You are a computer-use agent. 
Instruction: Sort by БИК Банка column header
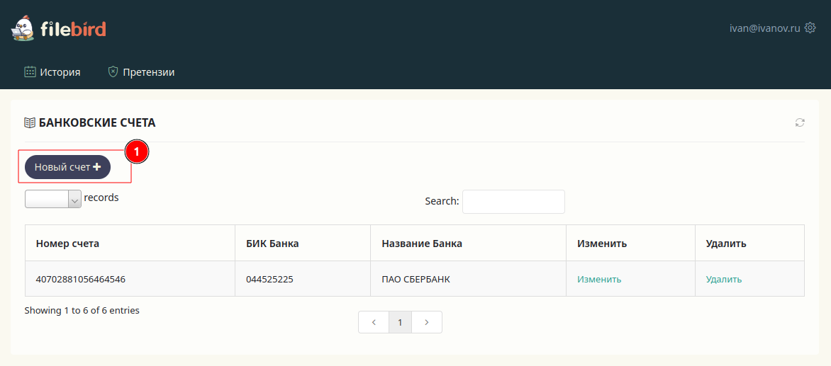272,244
